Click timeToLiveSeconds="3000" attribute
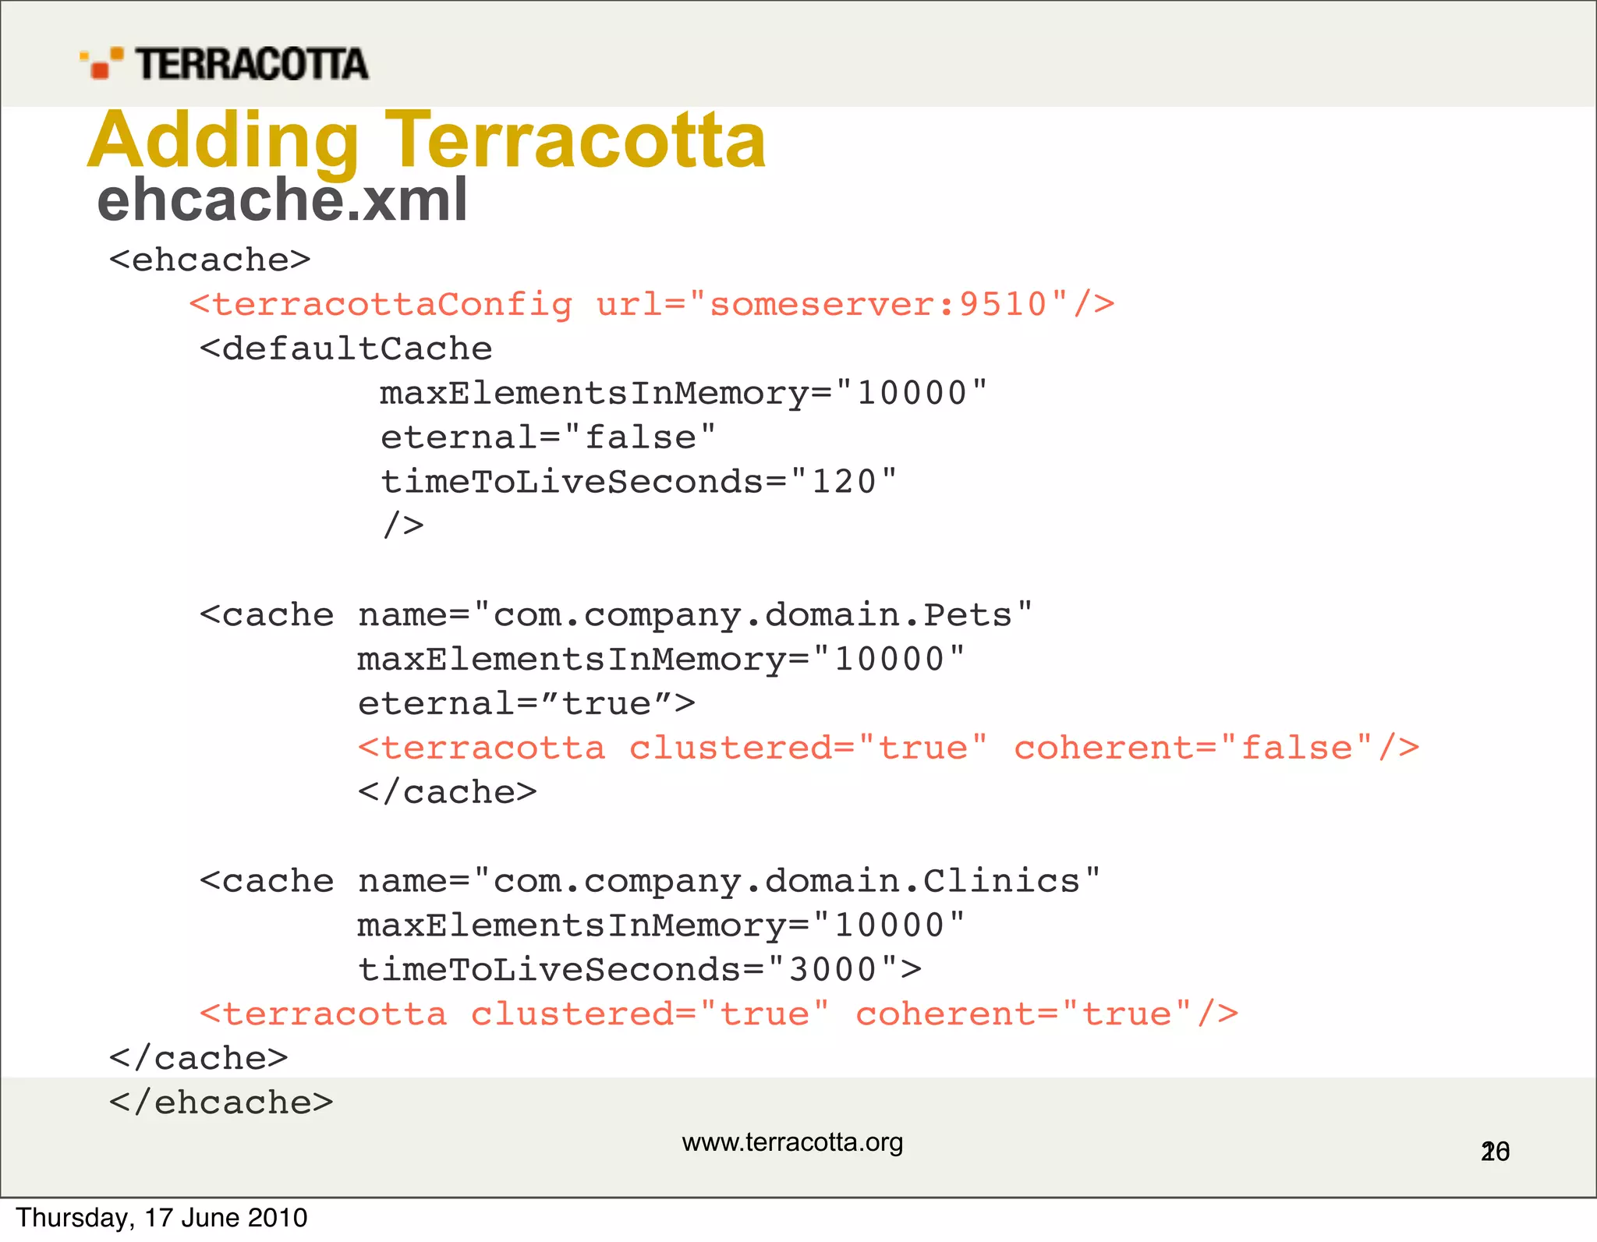Image resolution: width=1597 pixels, height=1242 pixels. coord(639,970)
